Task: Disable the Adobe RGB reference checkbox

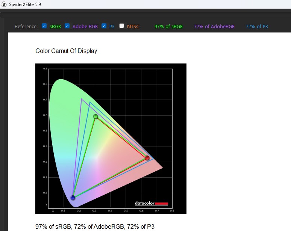Action: click(67, 26)
